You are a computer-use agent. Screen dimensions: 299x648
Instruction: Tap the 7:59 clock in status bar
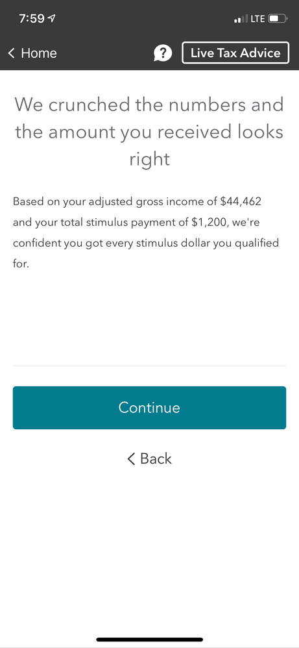tap(32, 19)
